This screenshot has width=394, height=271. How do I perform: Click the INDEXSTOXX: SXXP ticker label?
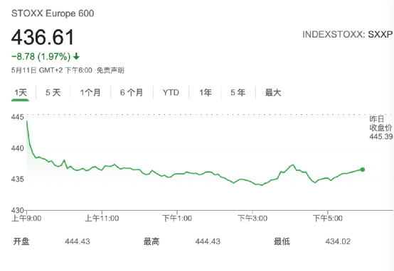point(348,34)
